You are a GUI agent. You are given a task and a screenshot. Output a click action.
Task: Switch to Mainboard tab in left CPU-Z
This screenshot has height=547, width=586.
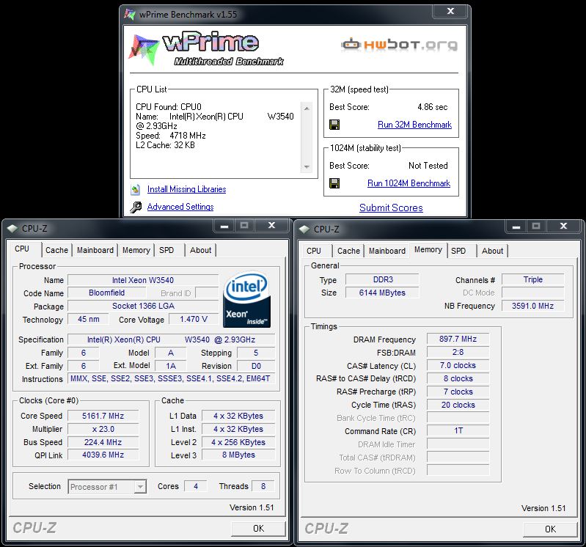[x=95, y=250]
